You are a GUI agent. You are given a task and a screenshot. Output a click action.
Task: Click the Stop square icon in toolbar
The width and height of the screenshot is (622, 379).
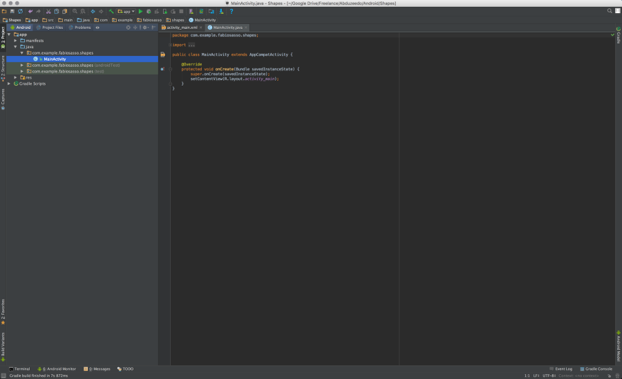click(181, 12)
